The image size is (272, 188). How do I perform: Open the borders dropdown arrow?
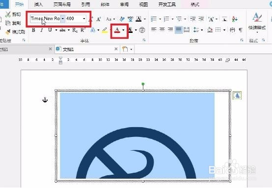coord(224,30)
